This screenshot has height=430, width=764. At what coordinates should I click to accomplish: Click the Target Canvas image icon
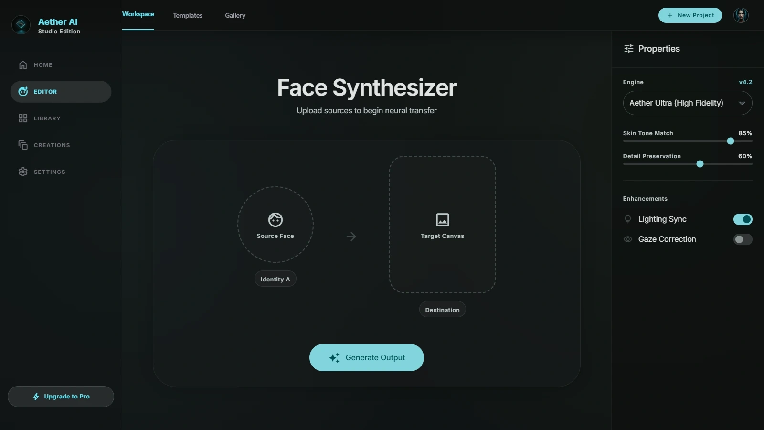(x=443, y=220)
